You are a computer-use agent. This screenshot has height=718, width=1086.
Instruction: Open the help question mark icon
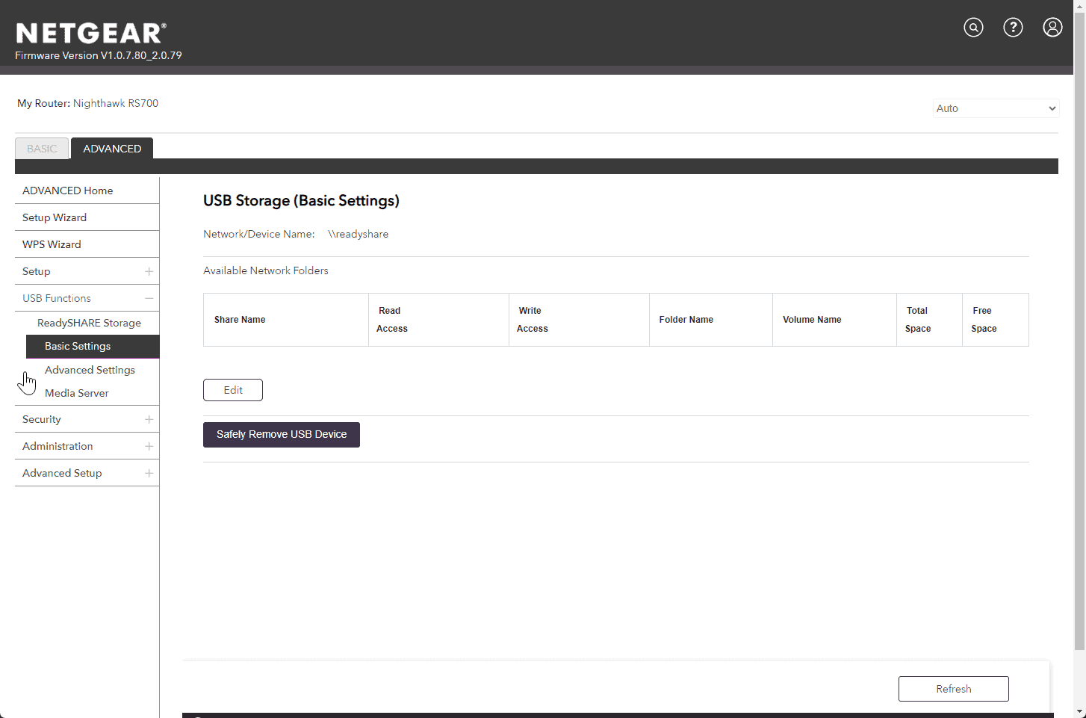tap(1013, 28)
